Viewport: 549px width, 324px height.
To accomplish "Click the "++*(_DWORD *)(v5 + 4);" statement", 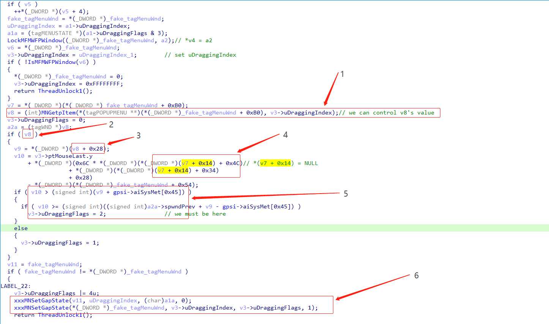I will 52,11.
